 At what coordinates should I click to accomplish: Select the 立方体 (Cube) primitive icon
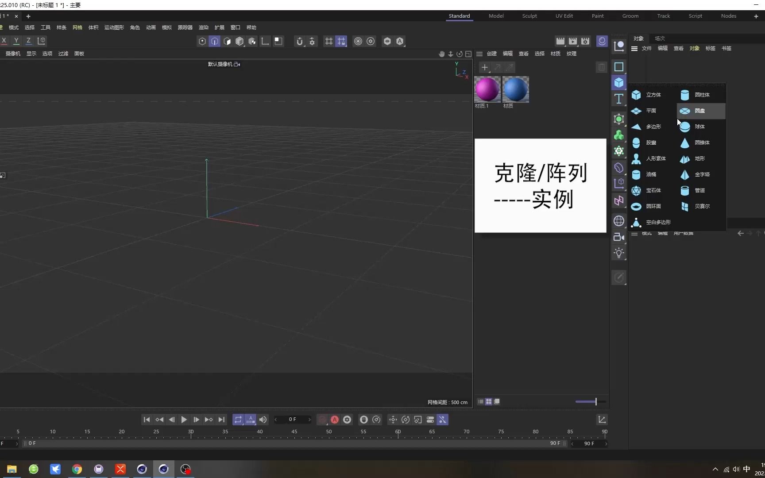(636, 95)
